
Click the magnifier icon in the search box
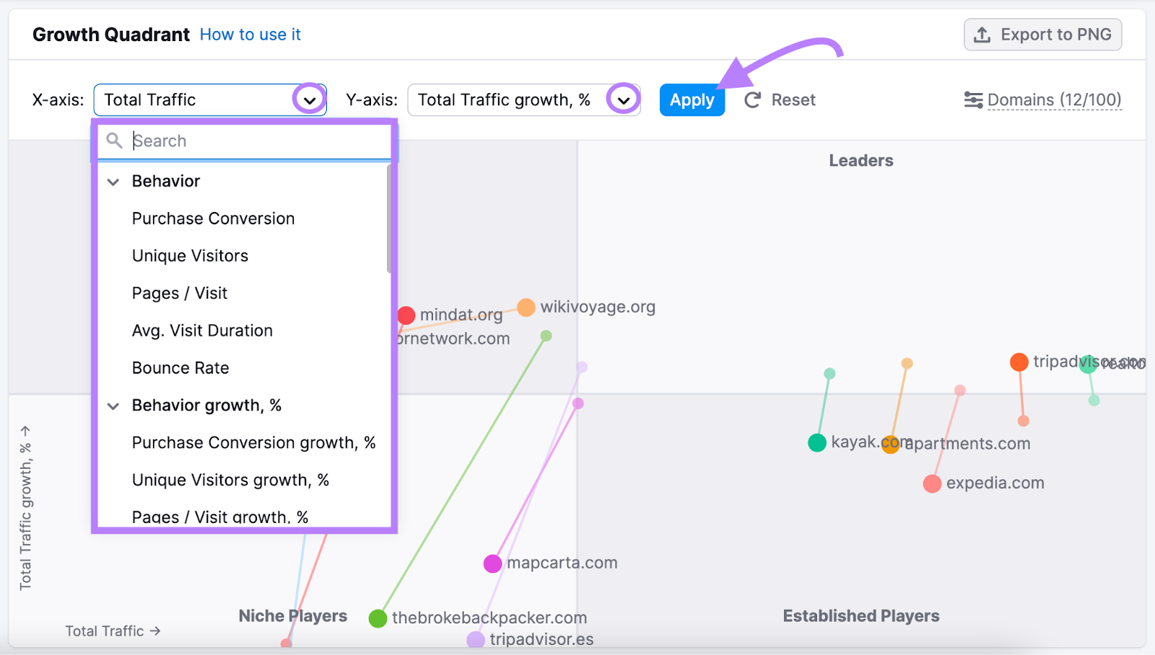click(x=114, y=141)
